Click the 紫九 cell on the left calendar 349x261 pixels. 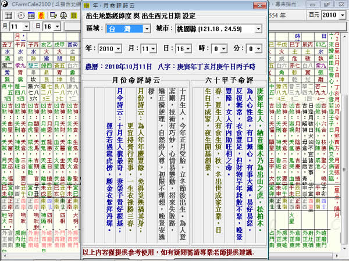click(x=20, y=66)
